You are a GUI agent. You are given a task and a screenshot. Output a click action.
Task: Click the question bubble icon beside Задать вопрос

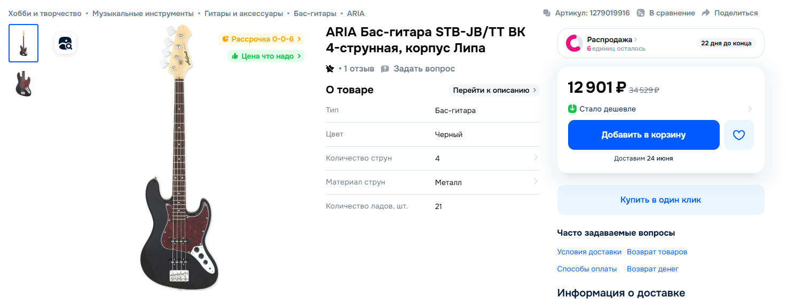pyautogui.click(x=385, y=69)
